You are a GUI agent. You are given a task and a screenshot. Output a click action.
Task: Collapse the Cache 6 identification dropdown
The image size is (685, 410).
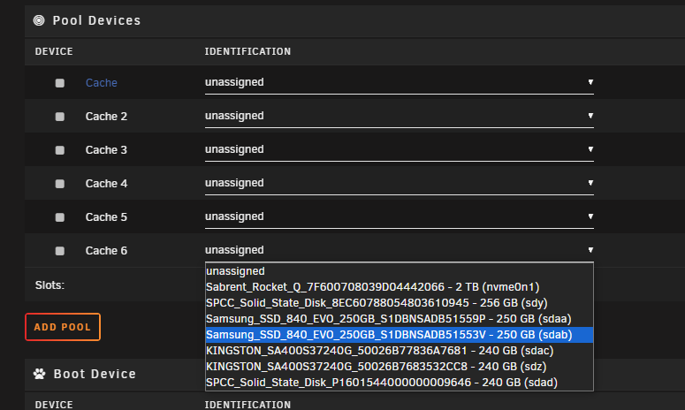tap(400, 250)
